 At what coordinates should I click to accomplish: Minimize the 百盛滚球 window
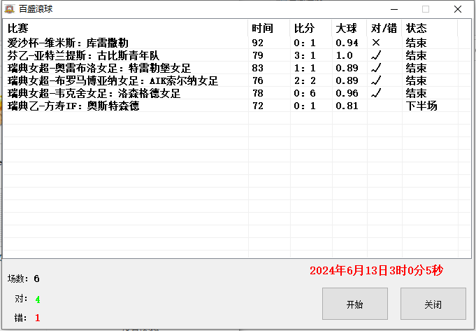(394, 9)
